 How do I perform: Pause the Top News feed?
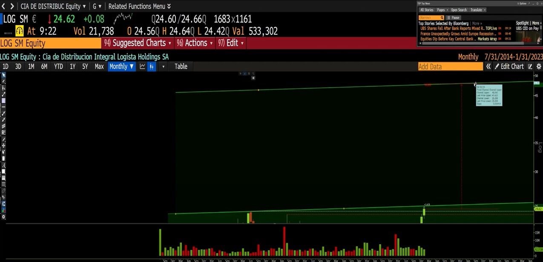pyautogui.click(x=454, y=18)
